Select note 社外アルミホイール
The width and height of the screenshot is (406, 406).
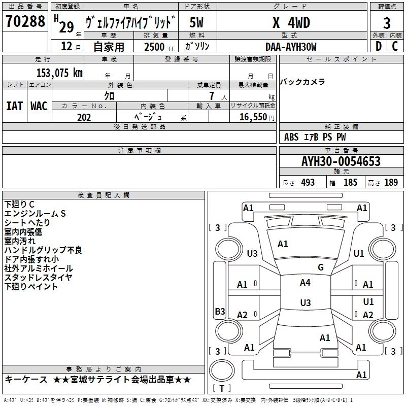pyautogui.click(x=39, y=268)
